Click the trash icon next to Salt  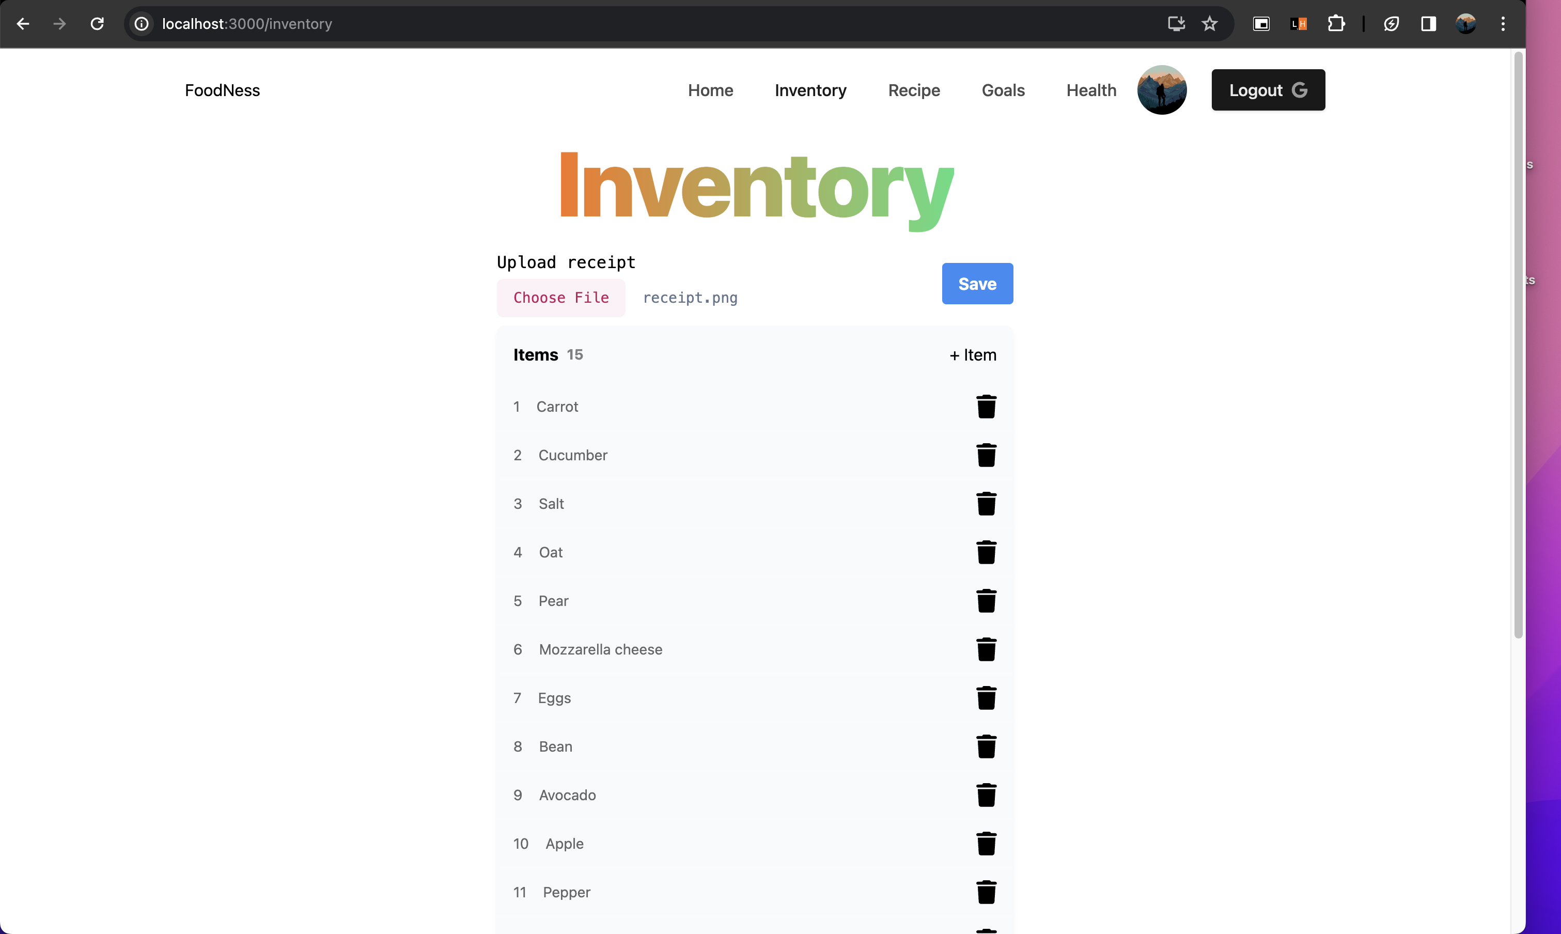tap(985, 504)
